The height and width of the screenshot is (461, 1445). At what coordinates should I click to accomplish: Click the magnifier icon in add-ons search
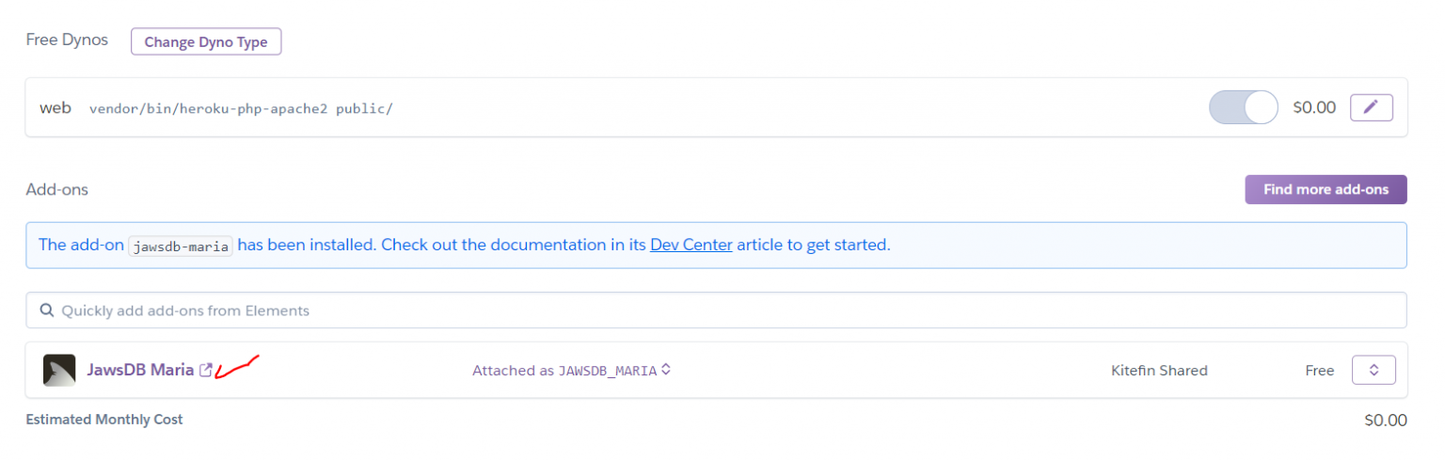pos(46,310)
